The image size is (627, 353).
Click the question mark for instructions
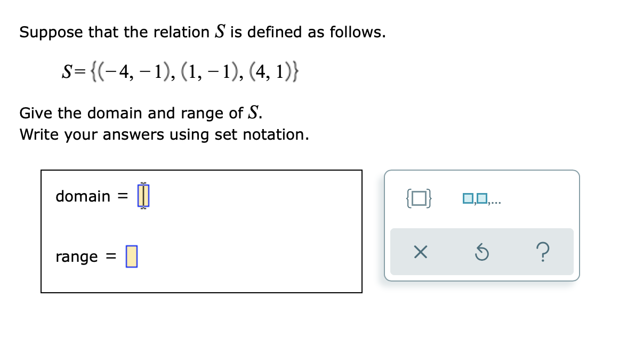[543, 252]
